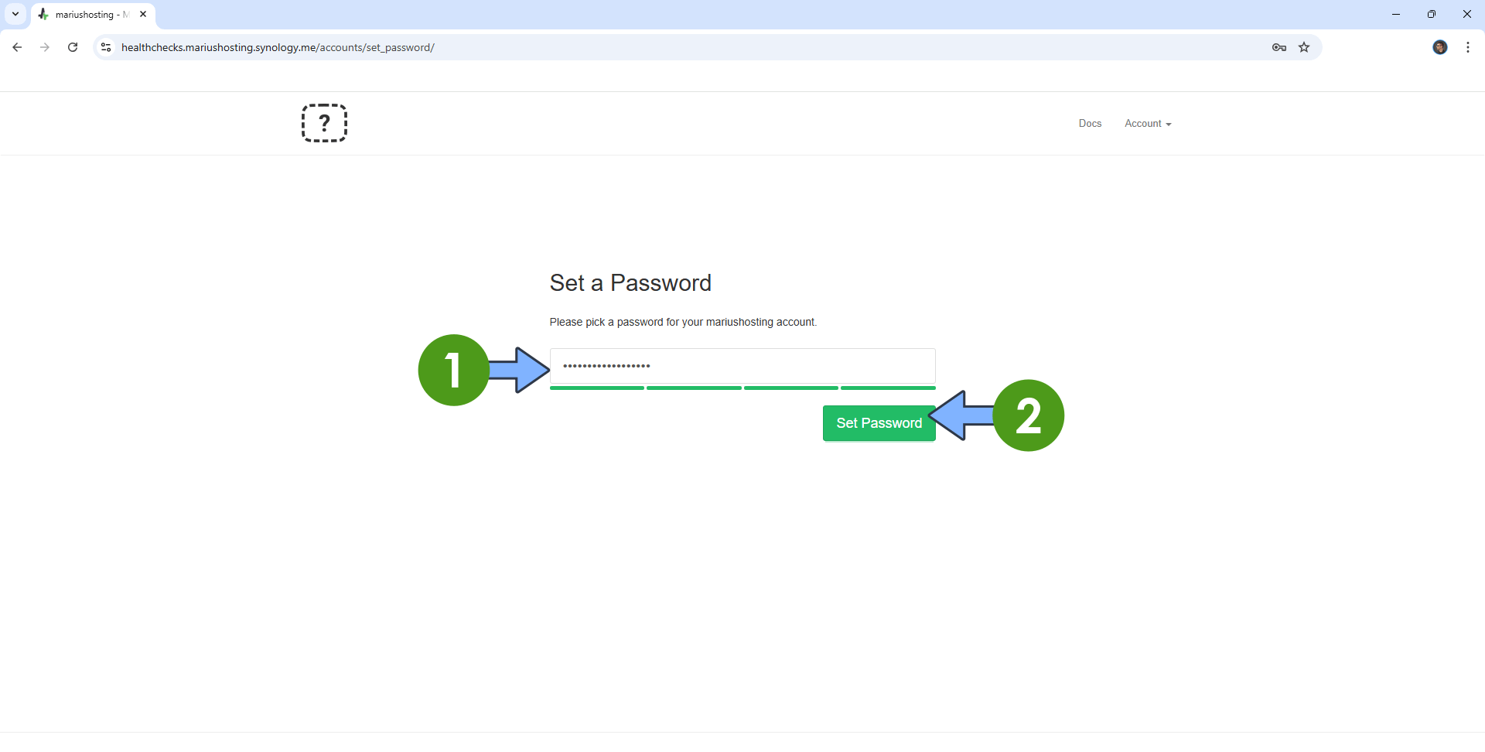
Task: Close the mariushosting tab
Action: click(143, 14)
